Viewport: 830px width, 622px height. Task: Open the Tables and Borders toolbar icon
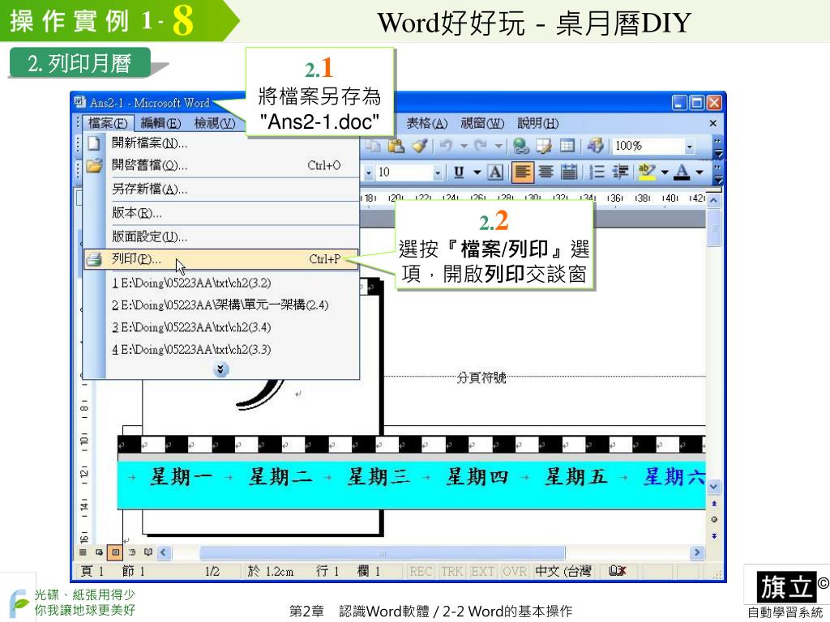coord(544,145)
